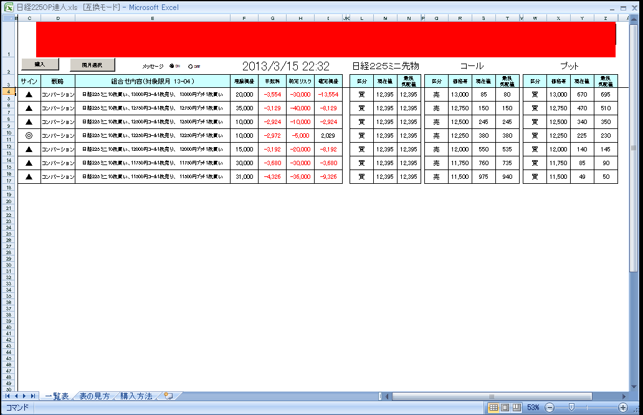Click put value cell 49
The image size is (643, 415).
pyautogui.click(x=582, y=177)
